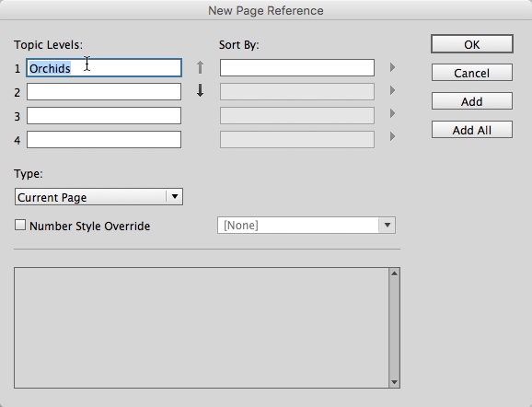The image size is (532, 407).
Task: Click the Cancel button
Action: pyautogui.click(x=472, y=73)
